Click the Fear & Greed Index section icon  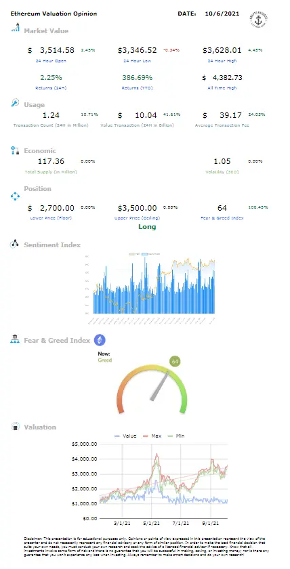click(x=15, y=339)
